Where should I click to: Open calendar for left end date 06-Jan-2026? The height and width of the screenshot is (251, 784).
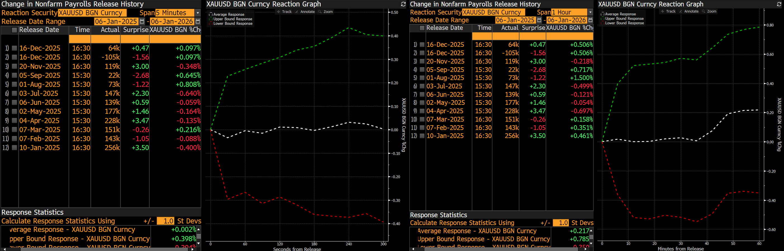(x=197, y=21)
